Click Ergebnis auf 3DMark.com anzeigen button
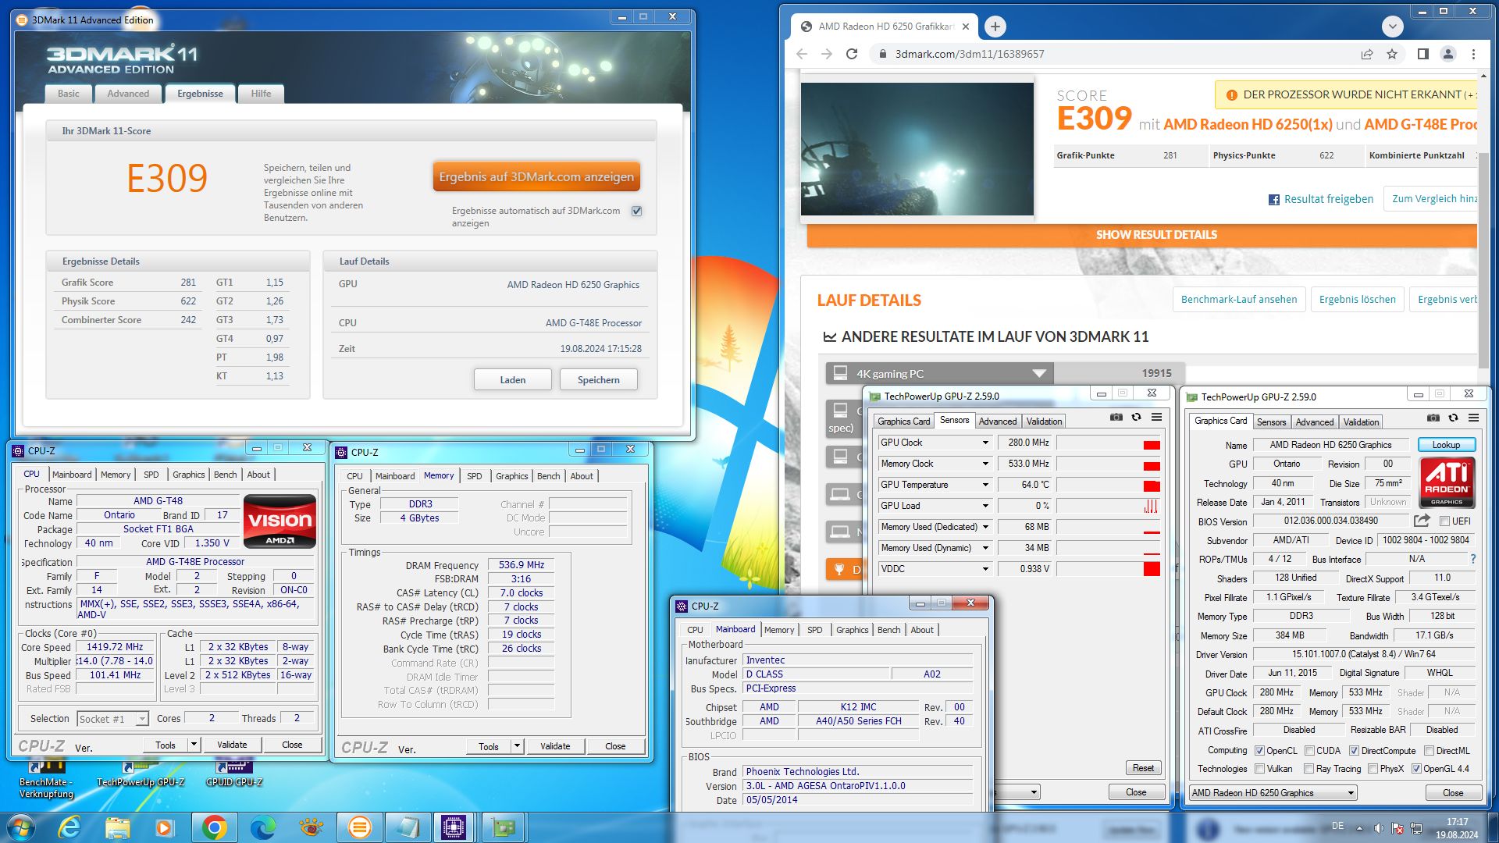Viewport: 1499px width, 843px height. [536, 177]
